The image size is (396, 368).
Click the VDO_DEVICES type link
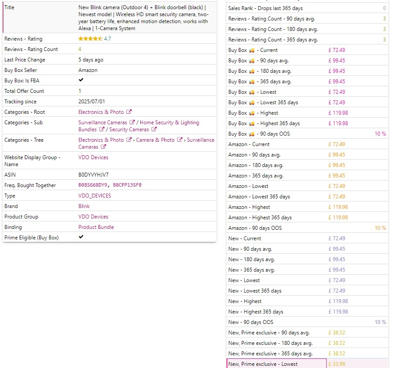[x=95, y=196]
